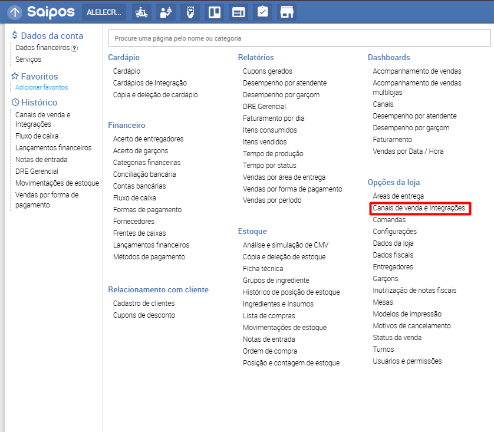
Task: Click help icon beside Dados financeiros
Action: coord(74,48)
